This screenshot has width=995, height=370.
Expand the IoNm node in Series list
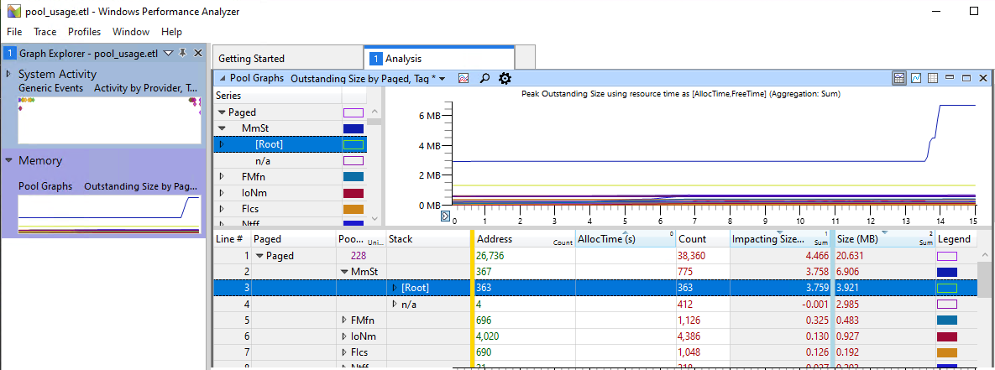(x=222, y=193)
